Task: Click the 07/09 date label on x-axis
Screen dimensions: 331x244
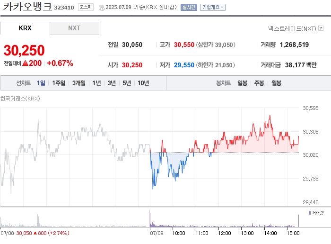Action: click(157, 233)
